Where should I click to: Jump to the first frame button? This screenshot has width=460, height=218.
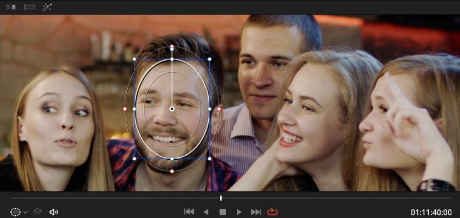pos(189,212)
